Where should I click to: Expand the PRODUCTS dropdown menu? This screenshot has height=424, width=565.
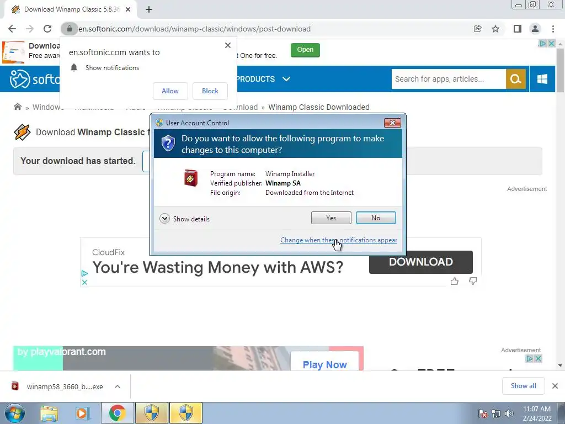click(263, 79)
